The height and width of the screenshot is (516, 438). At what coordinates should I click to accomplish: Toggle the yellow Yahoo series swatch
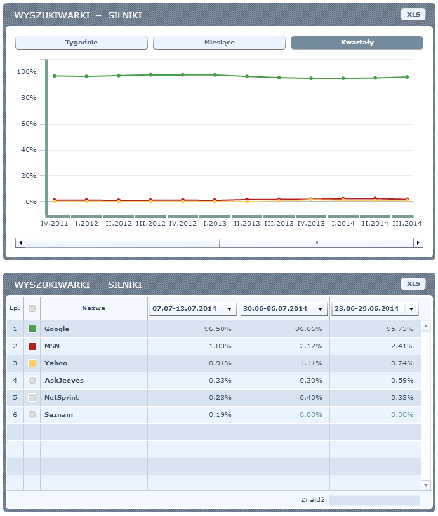(32, 363)
